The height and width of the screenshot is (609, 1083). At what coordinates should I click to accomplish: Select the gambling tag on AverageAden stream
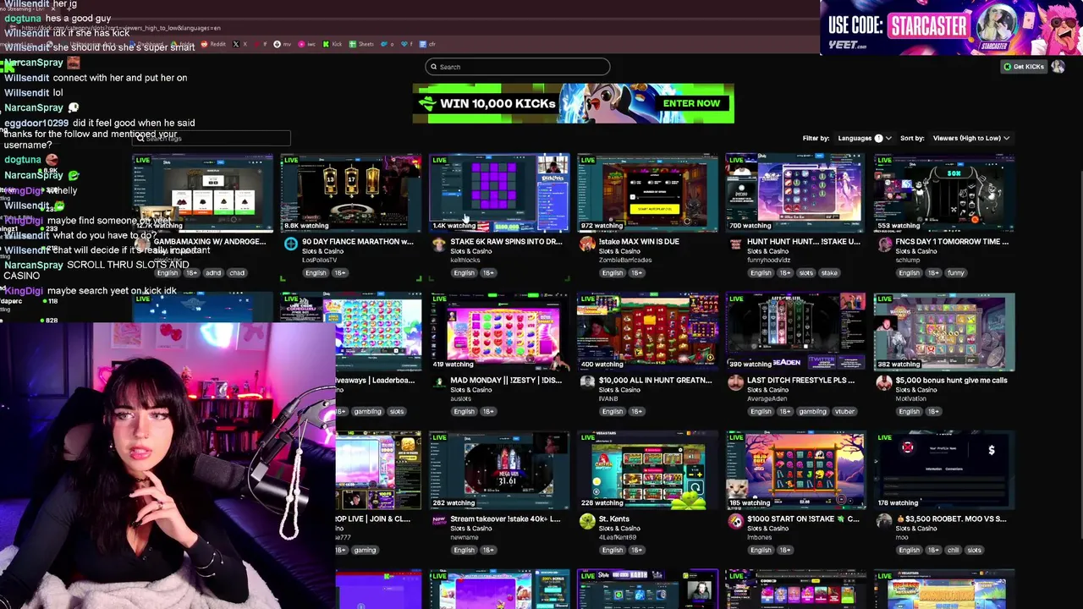coord(812,412)
